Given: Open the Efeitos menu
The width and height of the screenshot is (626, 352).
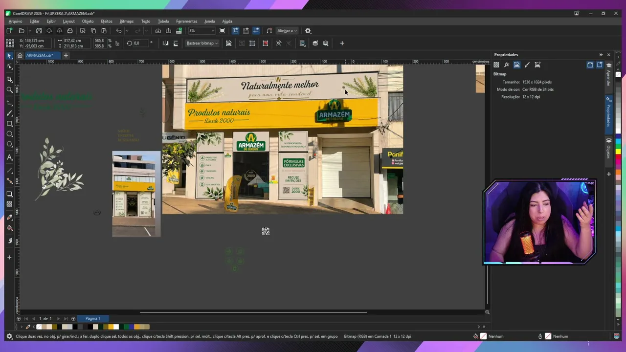Looking at the screenshot, I should point(107,22).
